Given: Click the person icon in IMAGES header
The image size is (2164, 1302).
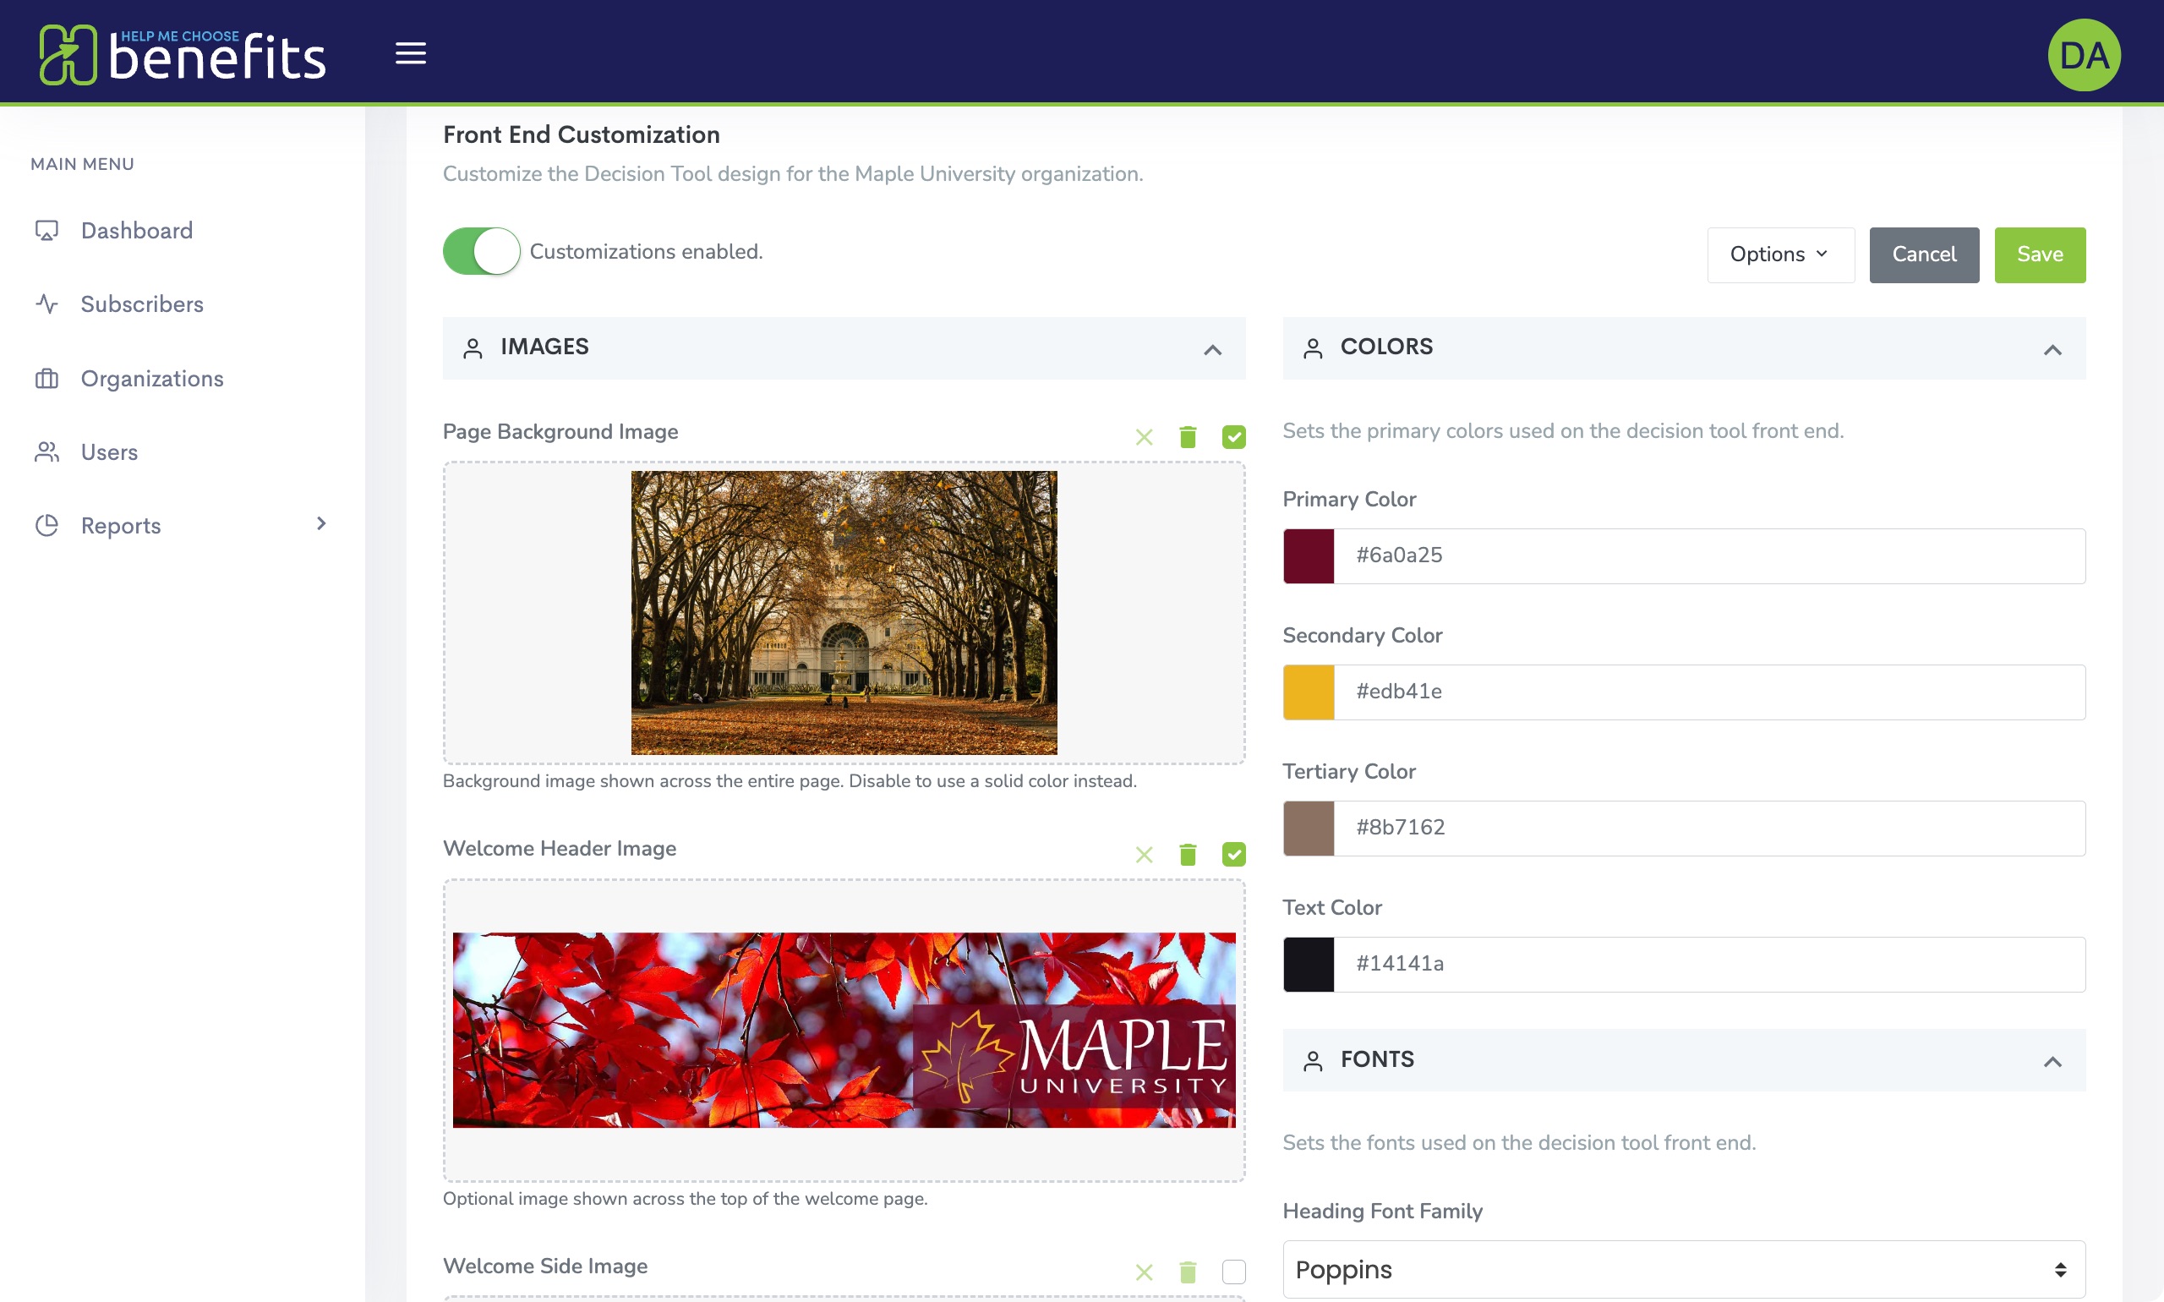Looking at the screenshot, I should tap(473, 349).
